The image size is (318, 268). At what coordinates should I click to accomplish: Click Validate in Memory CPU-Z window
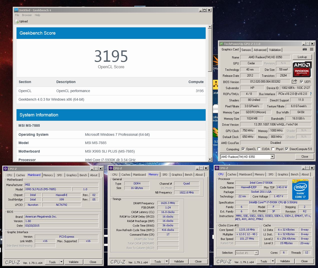[179, 261]
